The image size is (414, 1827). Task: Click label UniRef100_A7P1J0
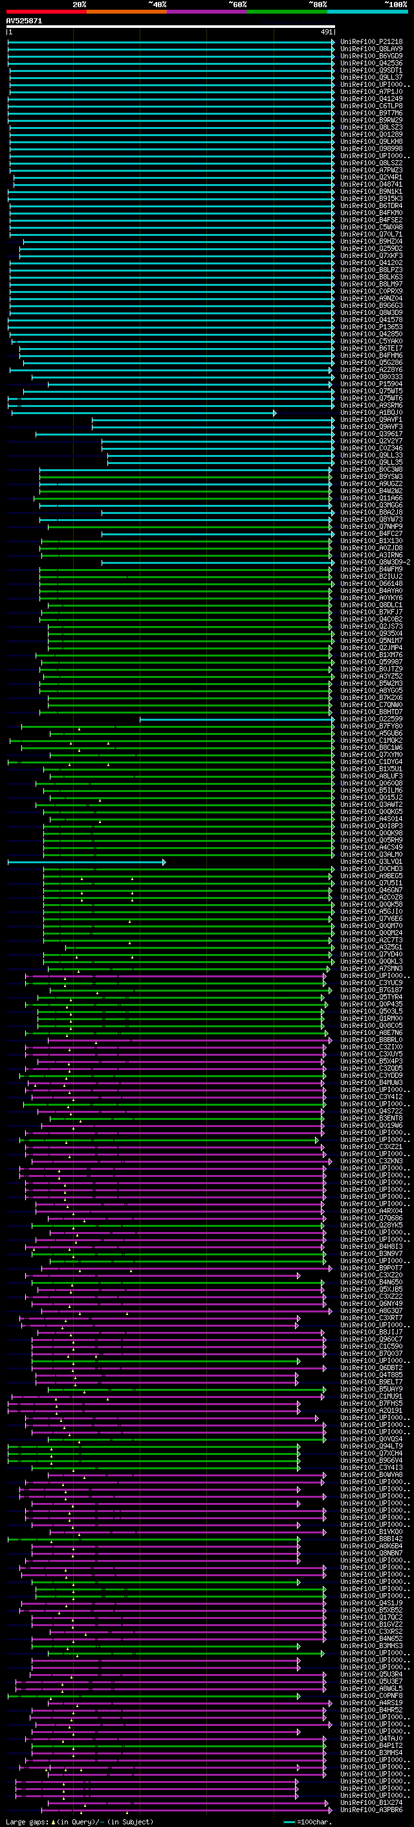pos(371,91)
